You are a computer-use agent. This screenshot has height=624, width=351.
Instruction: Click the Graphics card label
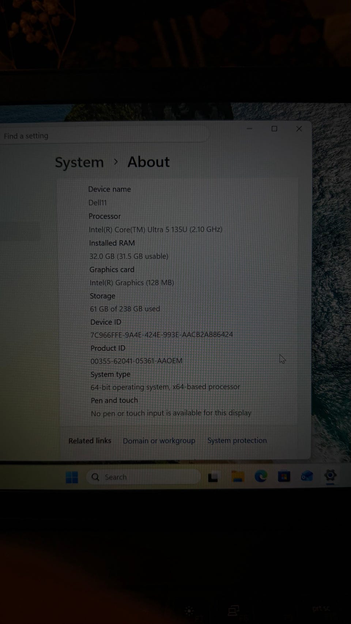click(112, 269)
